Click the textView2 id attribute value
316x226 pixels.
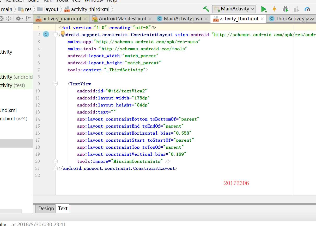(x=126, y=91)
